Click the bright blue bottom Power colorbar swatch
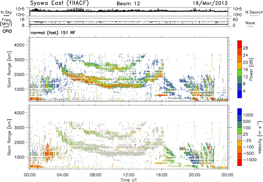This screenshot has width=263, height=182. (240, 94)
